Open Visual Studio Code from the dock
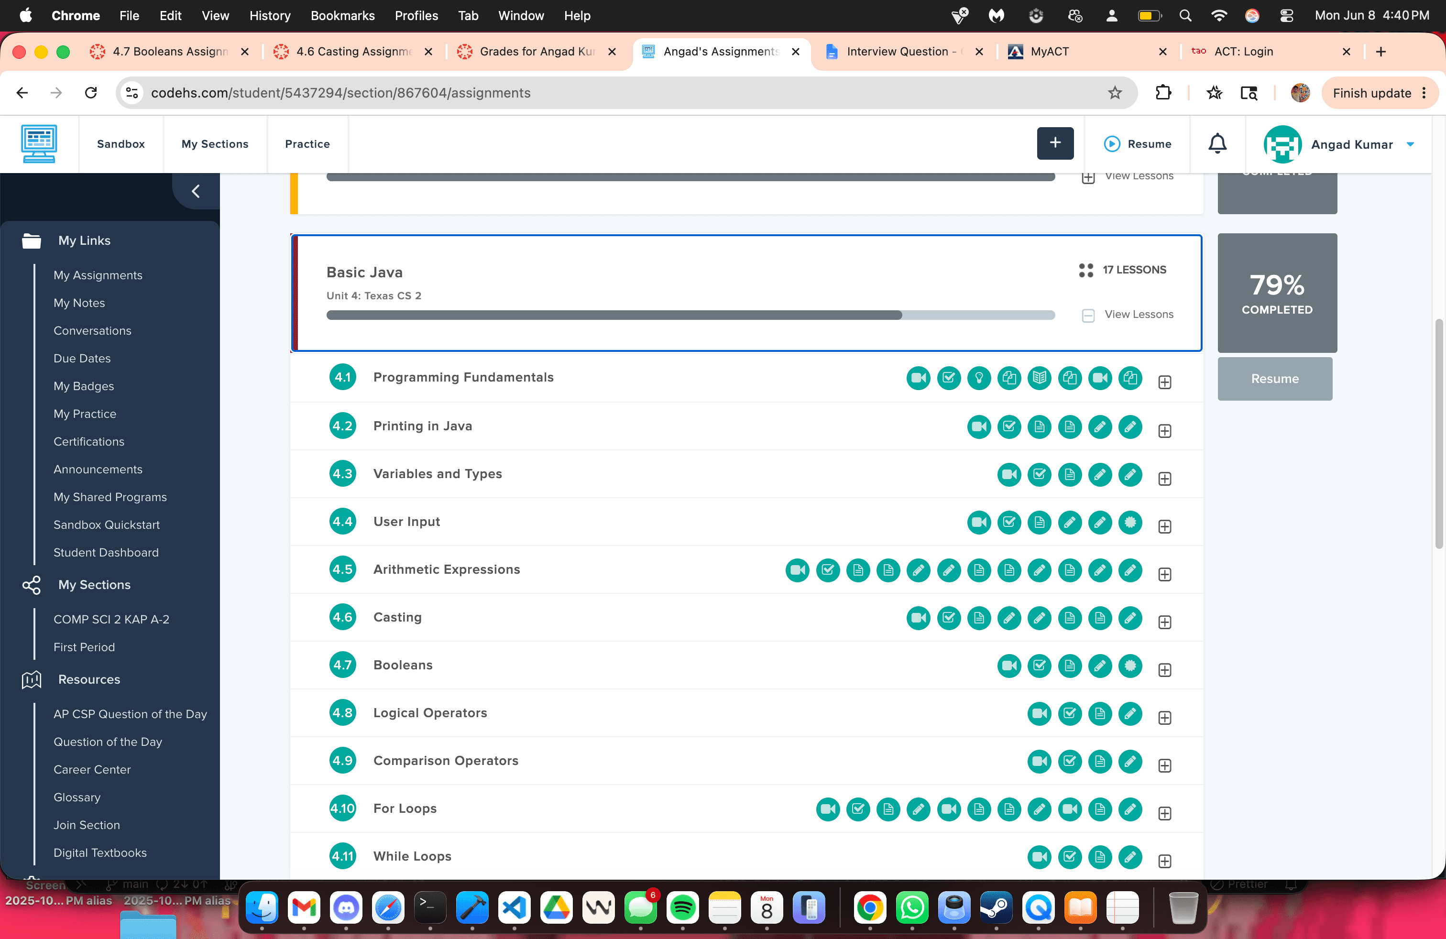Screen dimensions: 1446x939 click(x=514, y=908)
